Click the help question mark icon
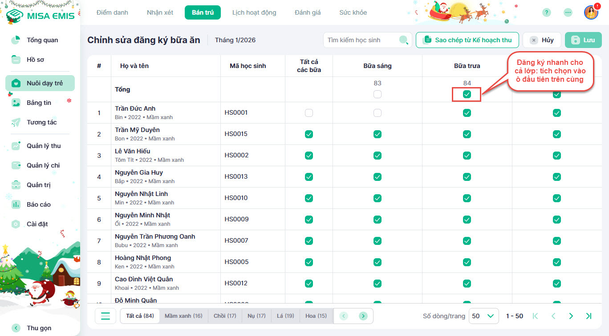Viewport: 609px width, 336px height. [546, 12]
